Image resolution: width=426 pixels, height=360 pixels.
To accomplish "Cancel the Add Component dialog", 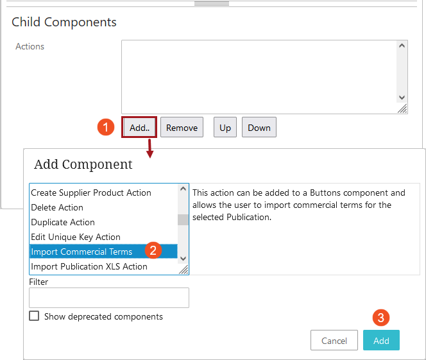I will (334, 340).
